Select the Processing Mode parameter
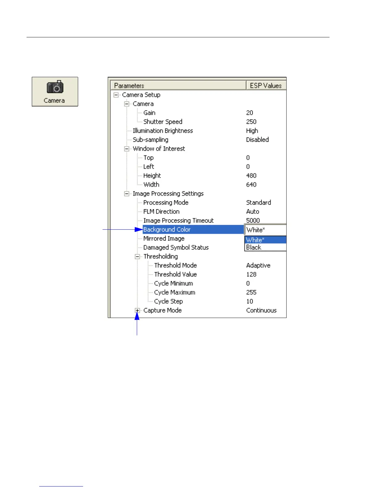The width and height of the screenshot is (378, 489). pos(166,203)
